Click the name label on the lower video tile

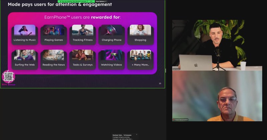pos(181,120)
